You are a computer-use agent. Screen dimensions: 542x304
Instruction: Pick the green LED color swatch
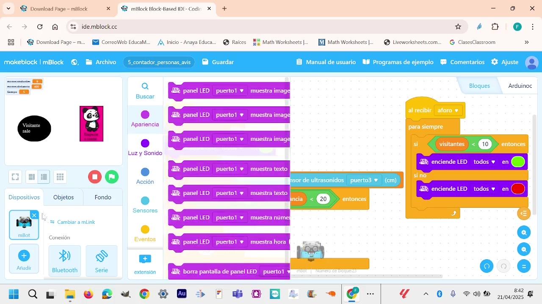point(518,162)
